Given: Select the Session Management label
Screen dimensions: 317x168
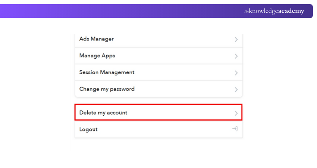Looking at the screenshot, I should coord(107,72).
